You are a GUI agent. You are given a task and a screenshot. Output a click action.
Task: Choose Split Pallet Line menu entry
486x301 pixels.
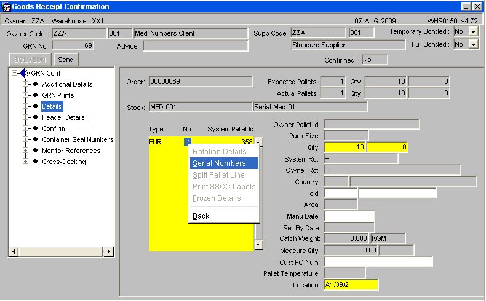pyautogui.click(x=224, y=175)
